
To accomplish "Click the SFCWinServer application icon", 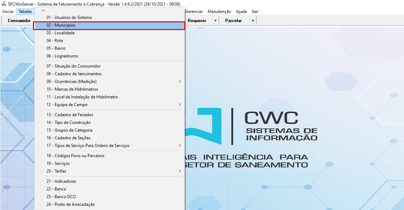I will pos(4,4).
